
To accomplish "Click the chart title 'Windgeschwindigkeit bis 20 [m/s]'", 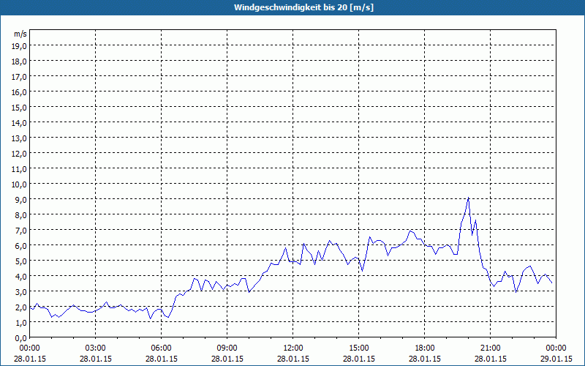I will pyautogui.click(x=292, y=7).
